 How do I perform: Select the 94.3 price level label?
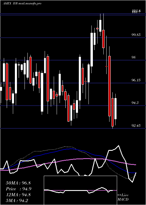click(136, 102)
